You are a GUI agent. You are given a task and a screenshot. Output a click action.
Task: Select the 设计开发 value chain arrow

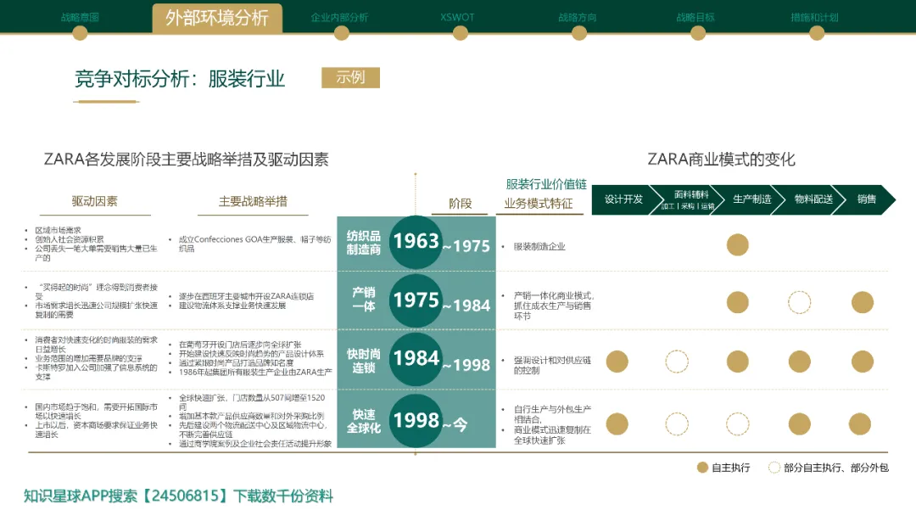pos(623,199)
